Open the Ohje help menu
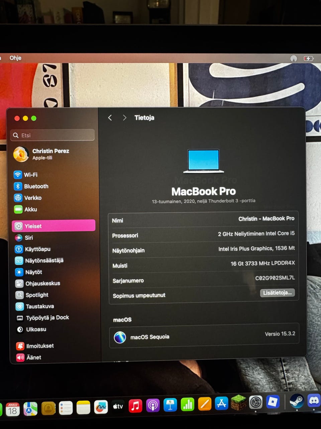The height and width of the screenshot is (429, 321). point(15,58)
